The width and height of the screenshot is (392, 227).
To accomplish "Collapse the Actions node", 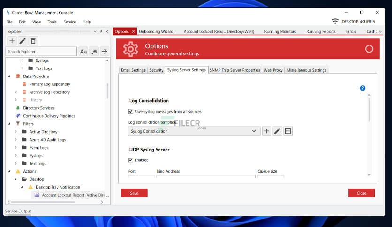I will 9,171.
